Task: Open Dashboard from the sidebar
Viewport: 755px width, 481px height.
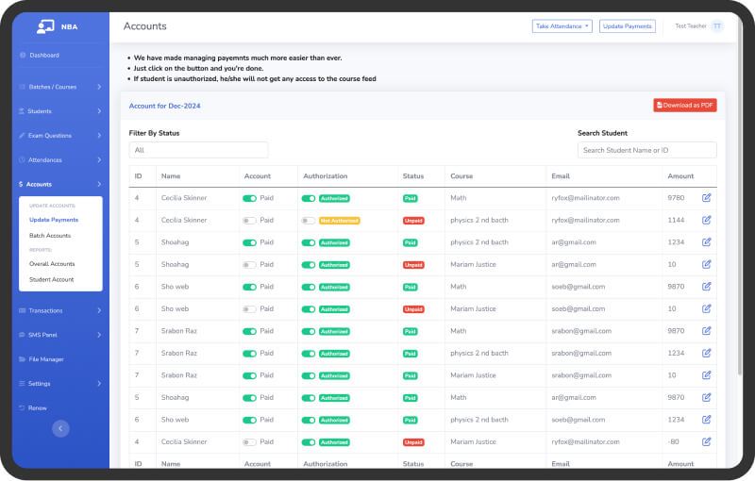Action: pyautogui.click(x=43, y=56)
